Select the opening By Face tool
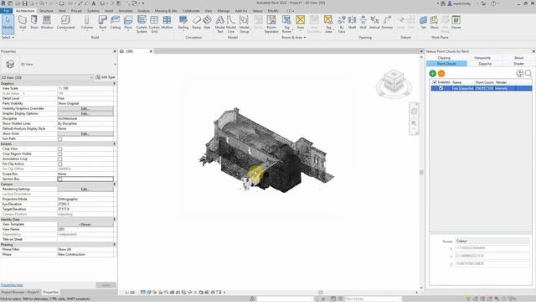Image resolution: width=536 pixels, height=302 pixels. [342, 24]
